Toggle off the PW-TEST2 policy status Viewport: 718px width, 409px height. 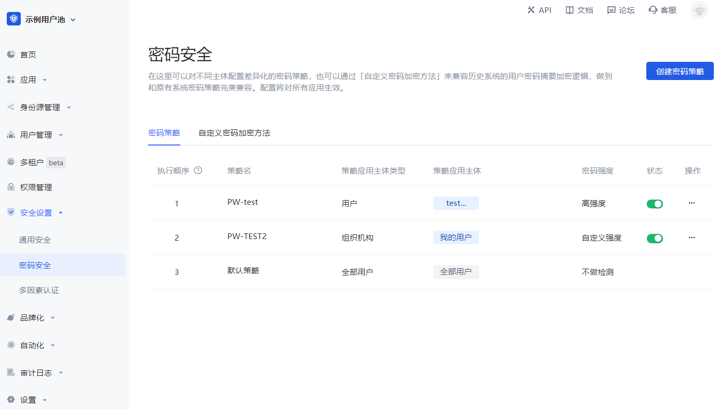tap(655, 238)
